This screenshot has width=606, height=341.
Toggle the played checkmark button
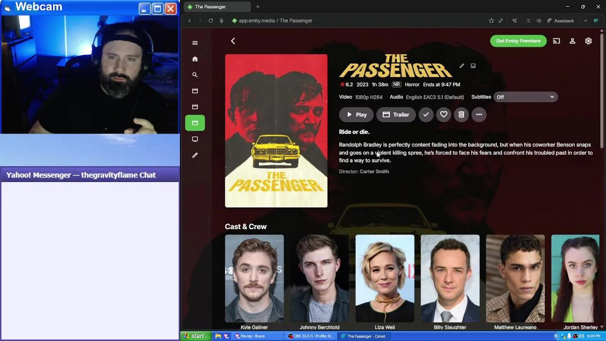[426, 115]
